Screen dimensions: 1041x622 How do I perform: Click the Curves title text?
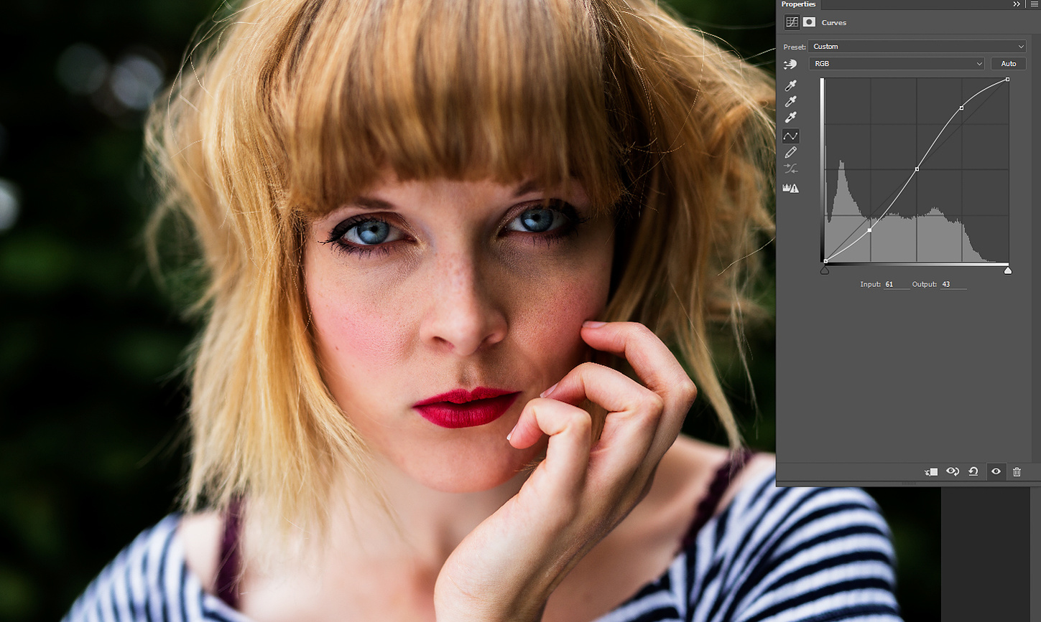(833, 22)
